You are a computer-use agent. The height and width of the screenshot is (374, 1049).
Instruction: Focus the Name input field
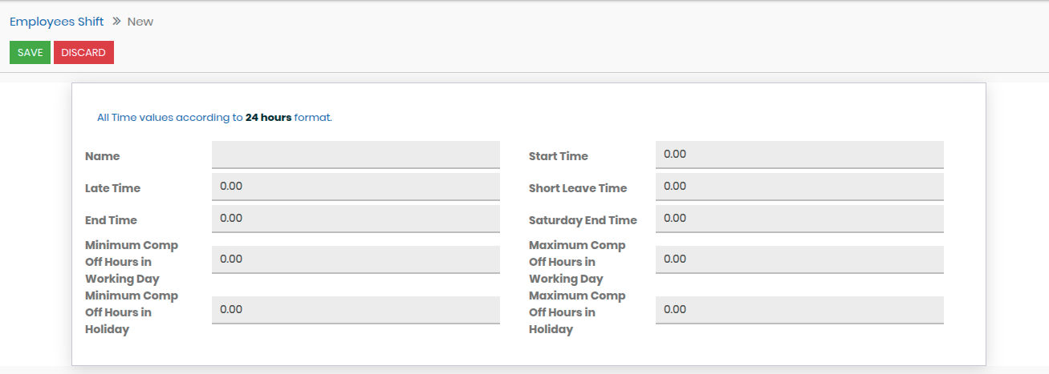(356, 155)
